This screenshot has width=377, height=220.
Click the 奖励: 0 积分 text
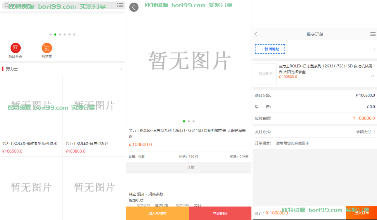pyautogui.click(x=239, y=157)
